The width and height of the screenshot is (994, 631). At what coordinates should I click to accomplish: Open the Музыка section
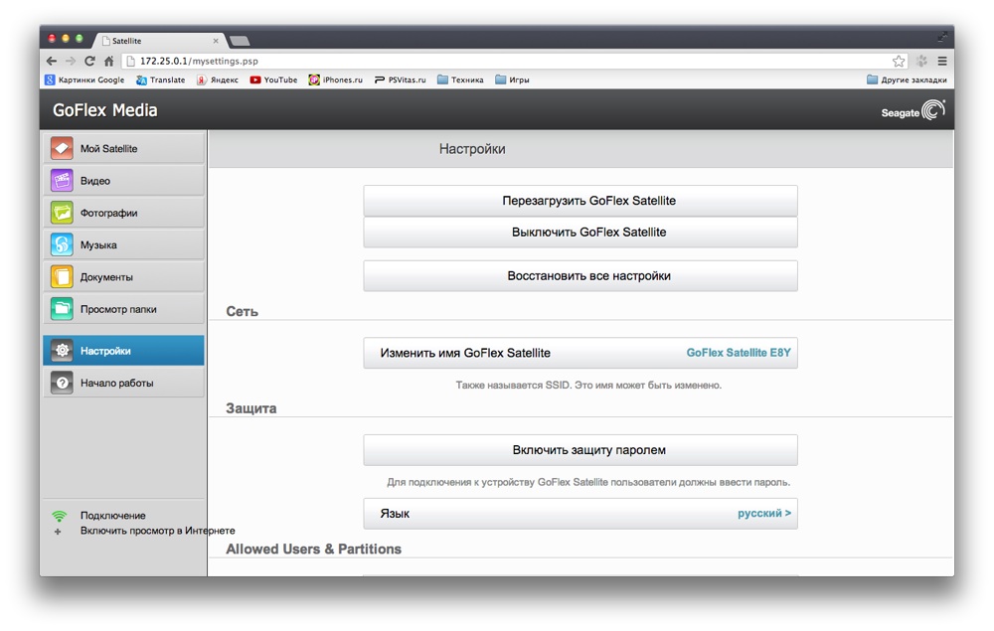click(123, 244)
